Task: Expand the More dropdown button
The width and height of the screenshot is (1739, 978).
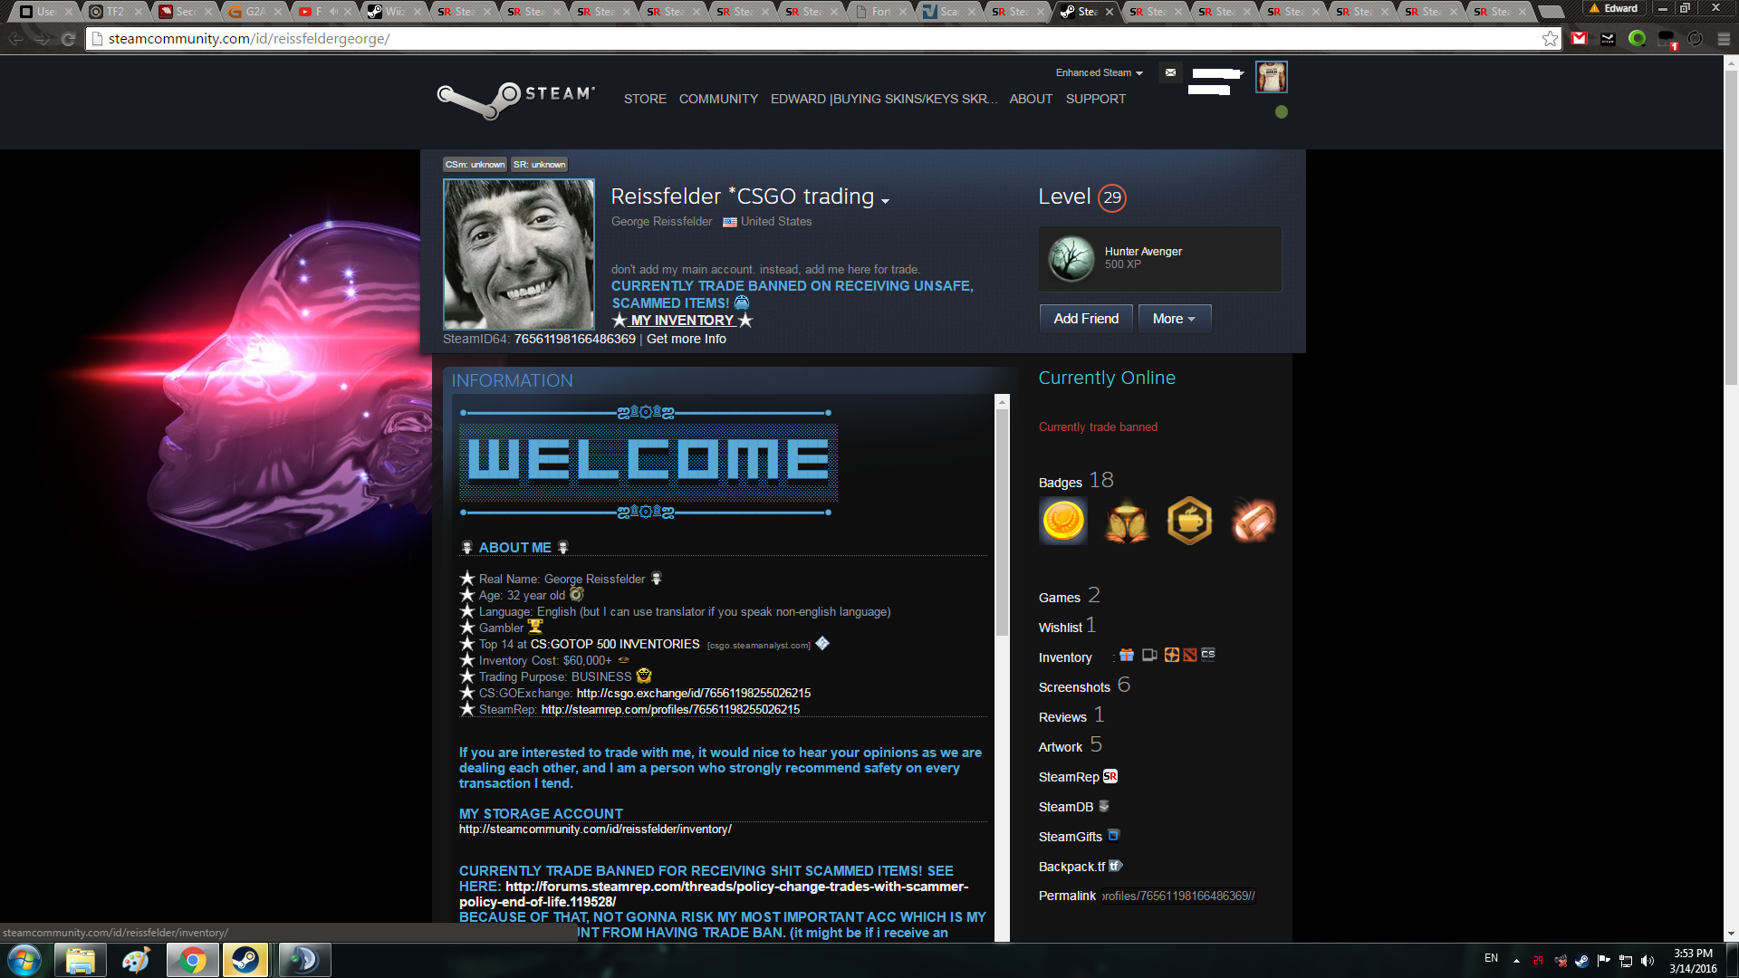Action: point(1174,319)
